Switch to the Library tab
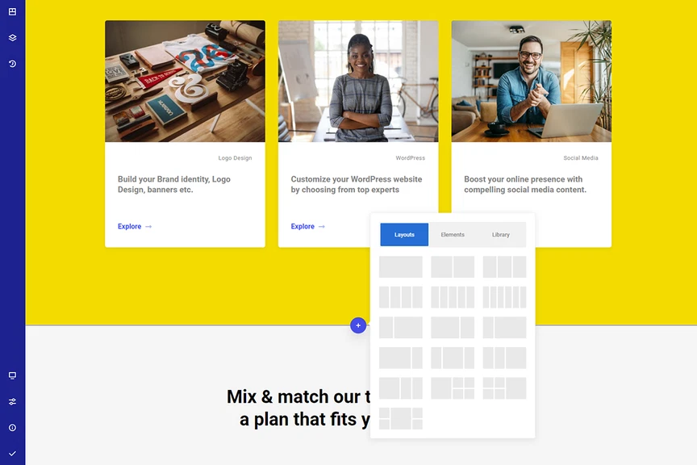The width and height of the screenshot is (697, 465). tap(500, 234)
